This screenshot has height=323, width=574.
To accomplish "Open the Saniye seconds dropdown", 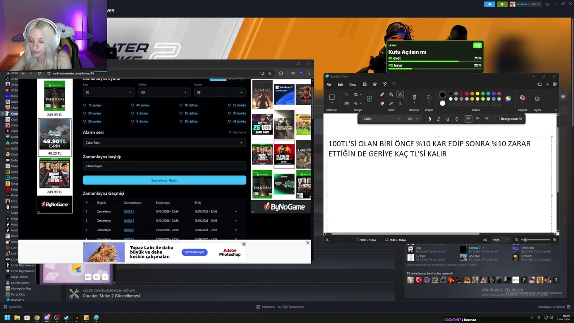I will [220, 92].
